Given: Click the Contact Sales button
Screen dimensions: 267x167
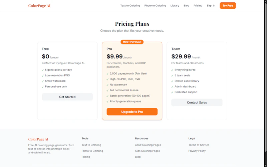Looking at the screenshot, I should pyautogui.click(x=197, y=103).
